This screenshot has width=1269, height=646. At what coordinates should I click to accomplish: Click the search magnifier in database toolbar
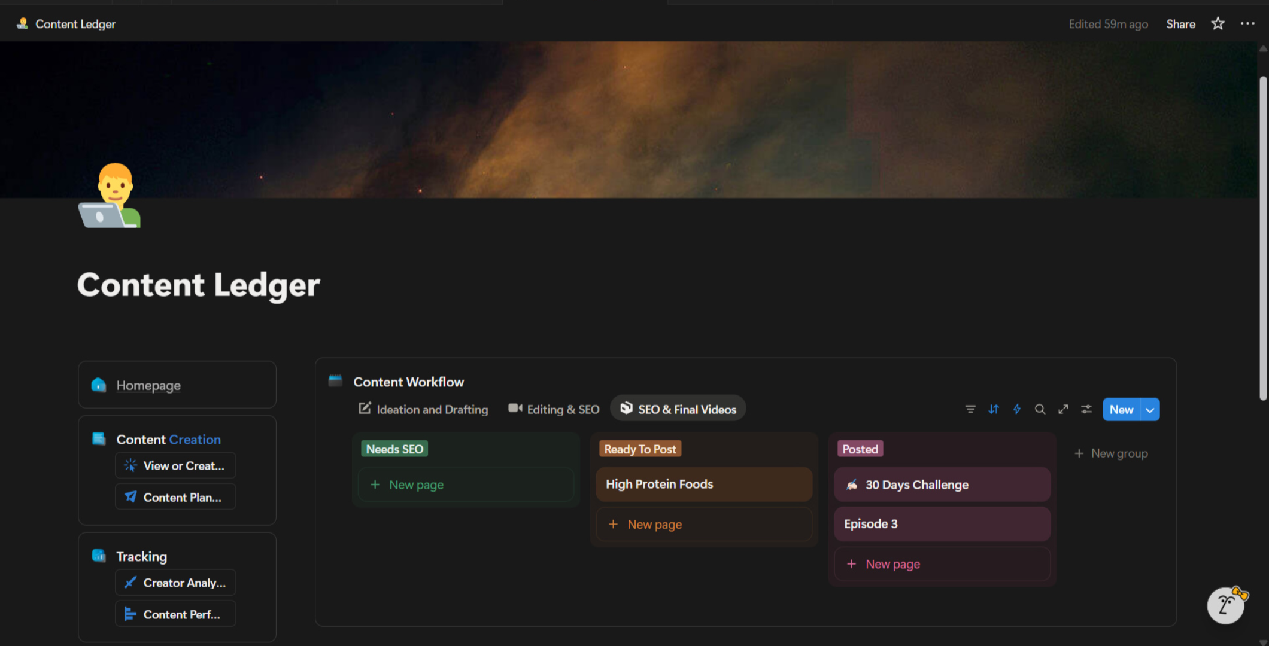coord(1040,409)
